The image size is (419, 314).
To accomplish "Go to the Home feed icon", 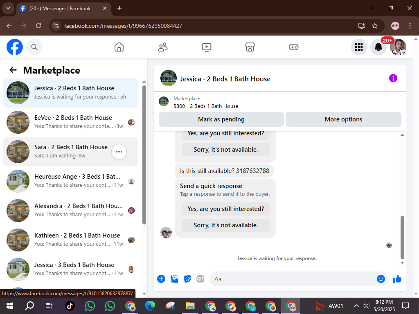I will pyautogui.click(x=119, y=47).
